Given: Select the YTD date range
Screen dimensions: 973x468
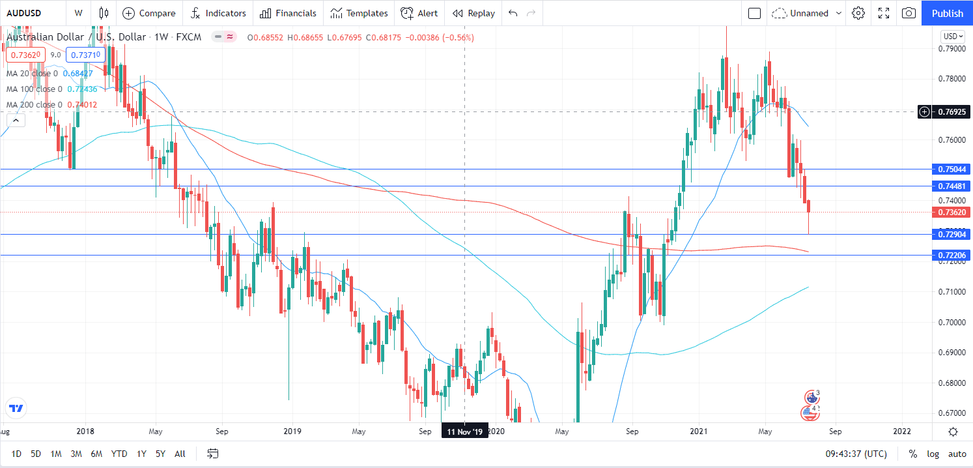Looking at the screenshot, I should click(119, 453).
